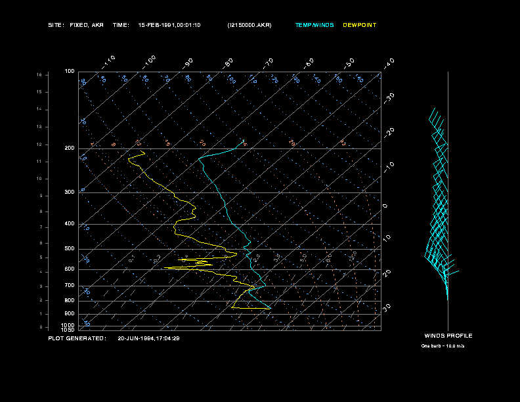The image size is (520, 402).
Task: Click the '500' pressure level label
Action: click(70, 249)
